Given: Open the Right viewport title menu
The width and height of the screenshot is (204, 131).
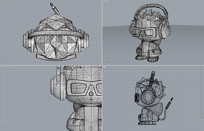Looking at the screenshot, I should point(105,67).
